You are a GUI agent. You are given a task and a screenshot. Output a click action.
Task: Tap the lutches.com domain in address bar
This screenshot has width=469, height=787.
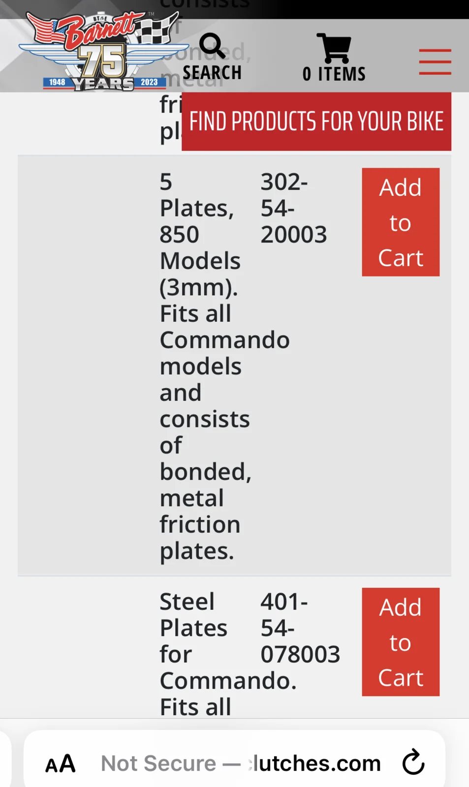(316, 763)
